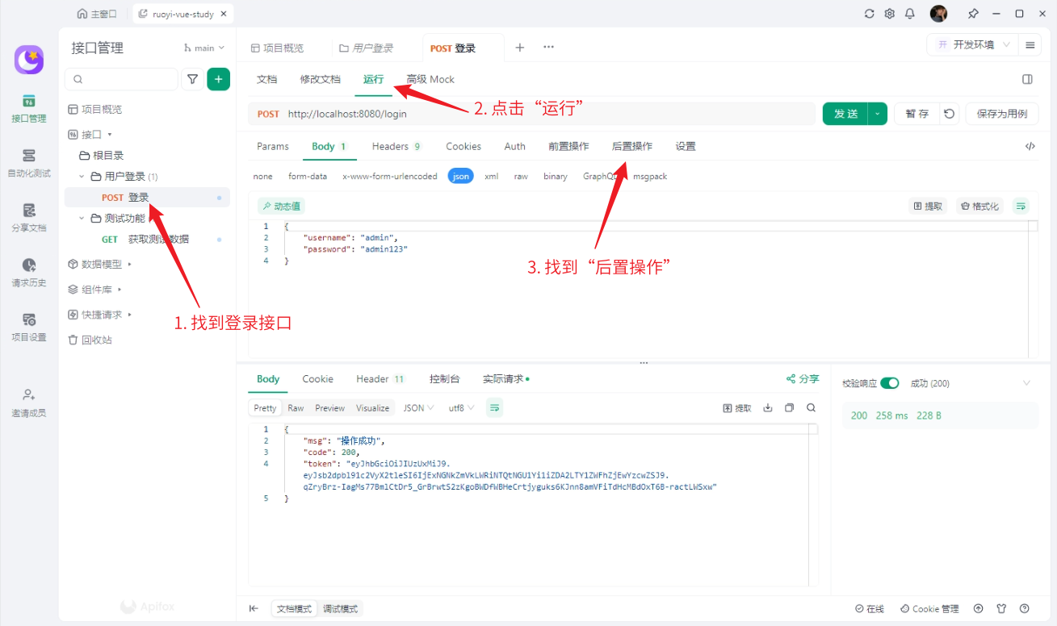Click the 格式化 button
Viewport: 1057px width, 626px height.
click(x=979, y=207)
